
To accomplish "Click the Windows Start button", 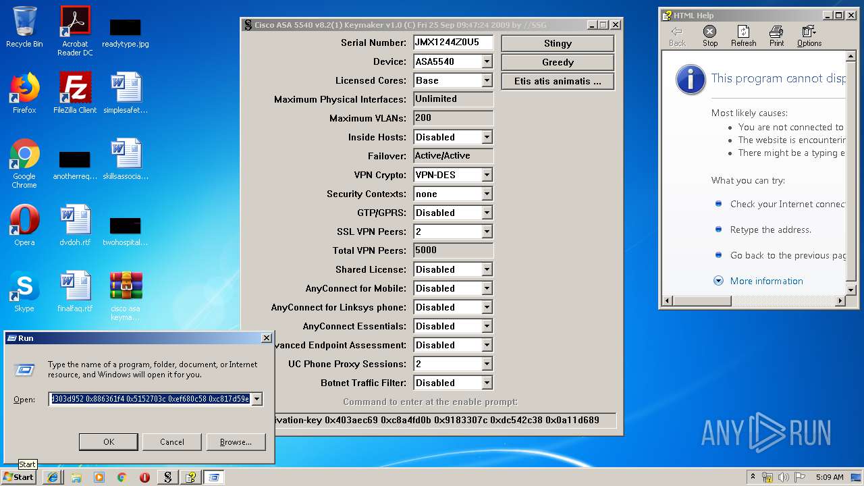I will (19, 477).
